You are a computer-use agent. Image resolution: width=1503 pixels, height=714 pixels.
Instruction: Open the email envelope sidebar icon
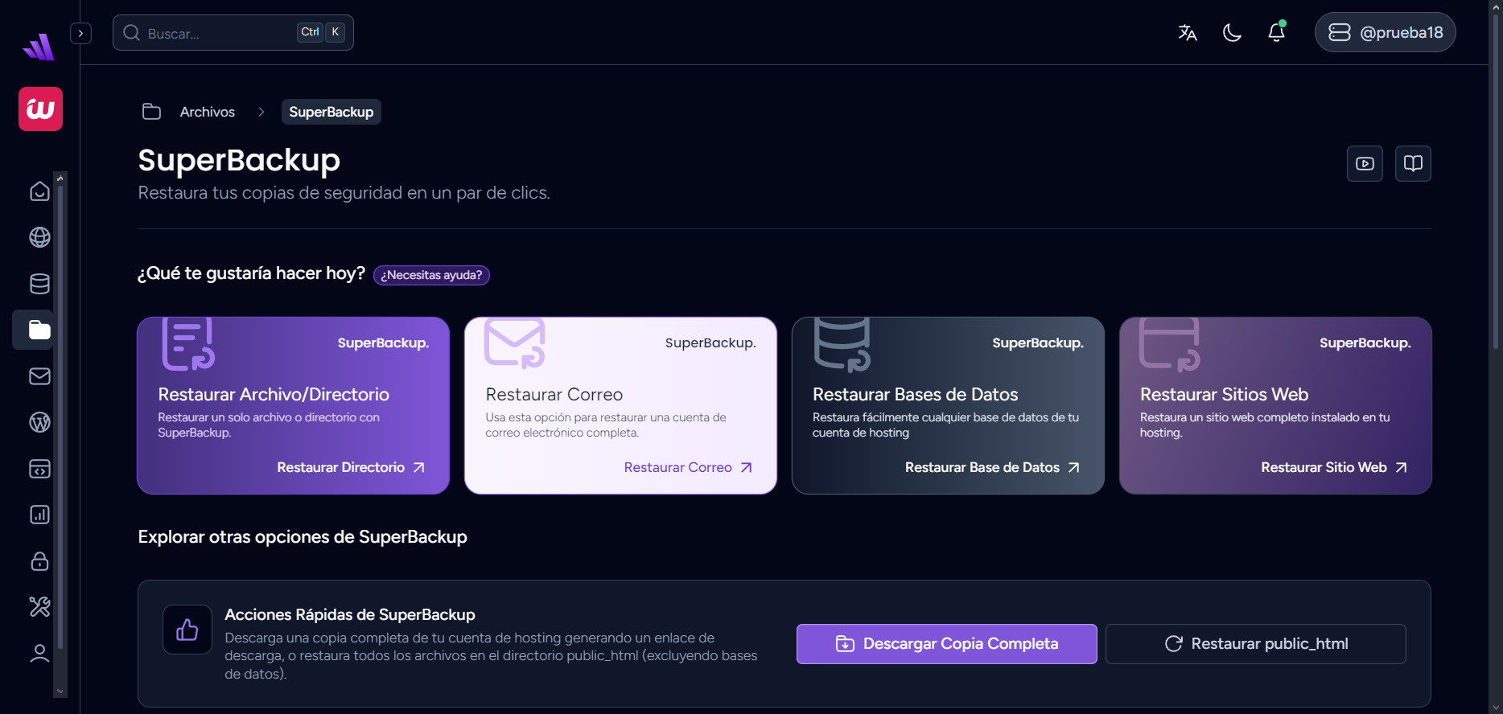[39, 376]
